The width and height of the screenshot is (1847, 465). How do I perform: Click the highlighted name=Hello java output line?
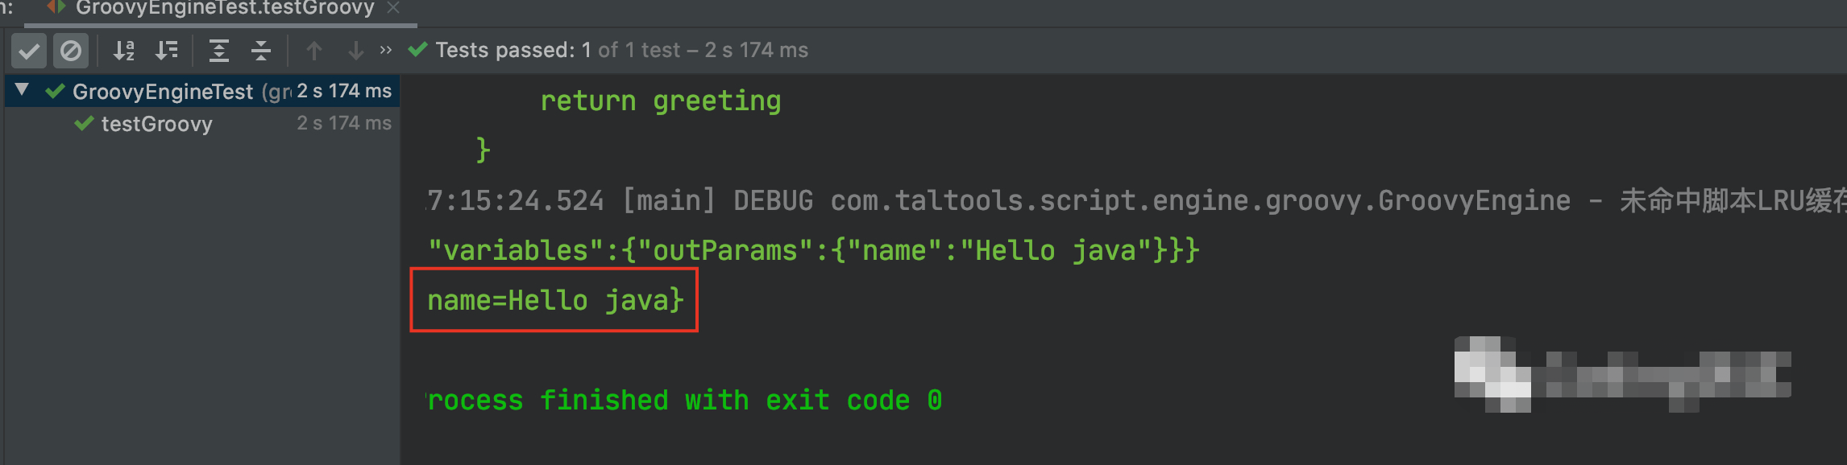pyautogui.click(x=554, y=299)
